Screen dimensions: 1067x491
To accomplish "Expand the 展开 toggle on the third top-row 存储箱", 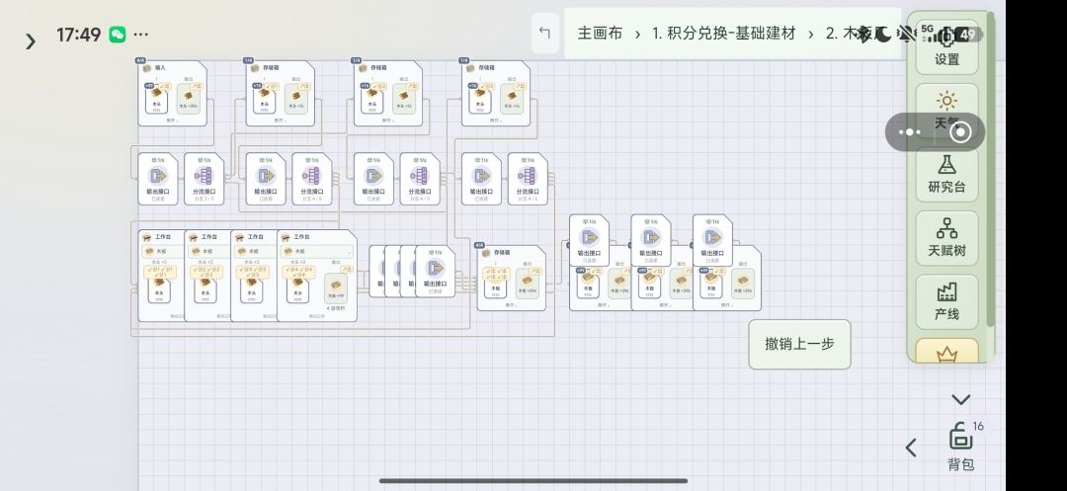I will coord(387,121).
